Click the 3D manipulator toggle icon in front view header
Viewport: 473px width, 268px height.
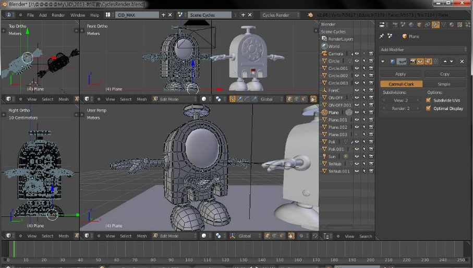pos(233,99)
